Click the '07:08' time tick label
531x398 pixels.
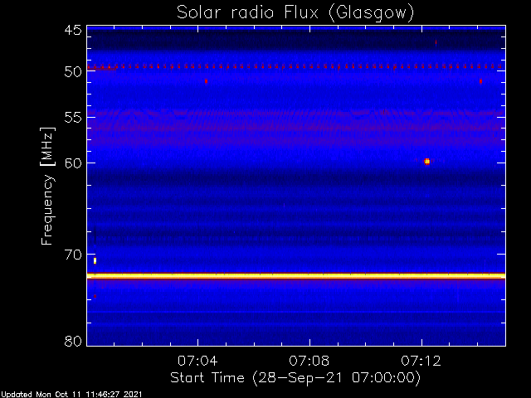(x=309, y=361)
